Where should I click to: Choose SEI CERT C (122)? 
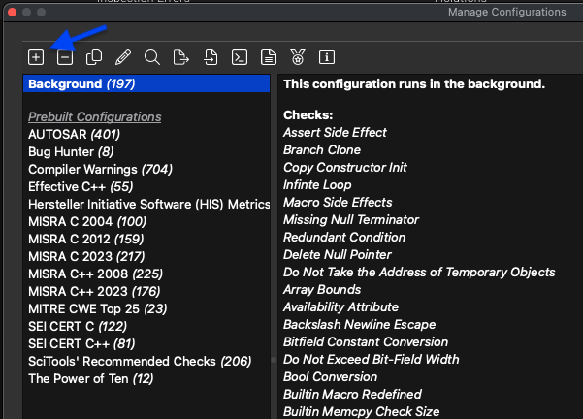[x=78, y=327]
